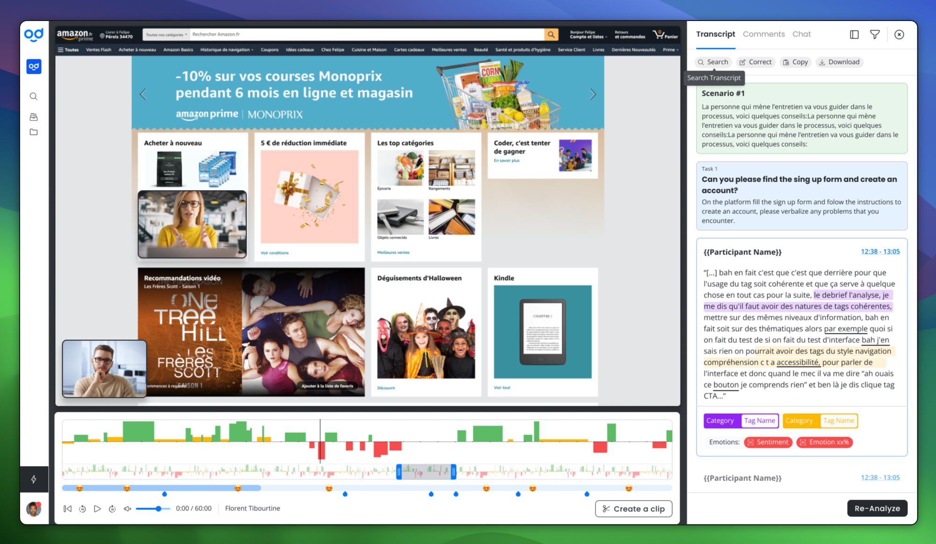Image resolution: width=936 pixels, height=544 pixels.
Task: Open the Découvrir link under Halloween
Action: pos(386,388)
